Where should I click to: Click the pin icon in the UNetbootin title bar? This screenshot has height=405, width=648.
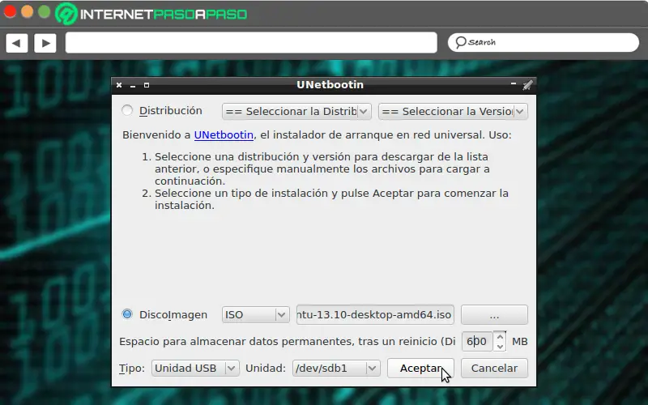click(x=527, y=85)
